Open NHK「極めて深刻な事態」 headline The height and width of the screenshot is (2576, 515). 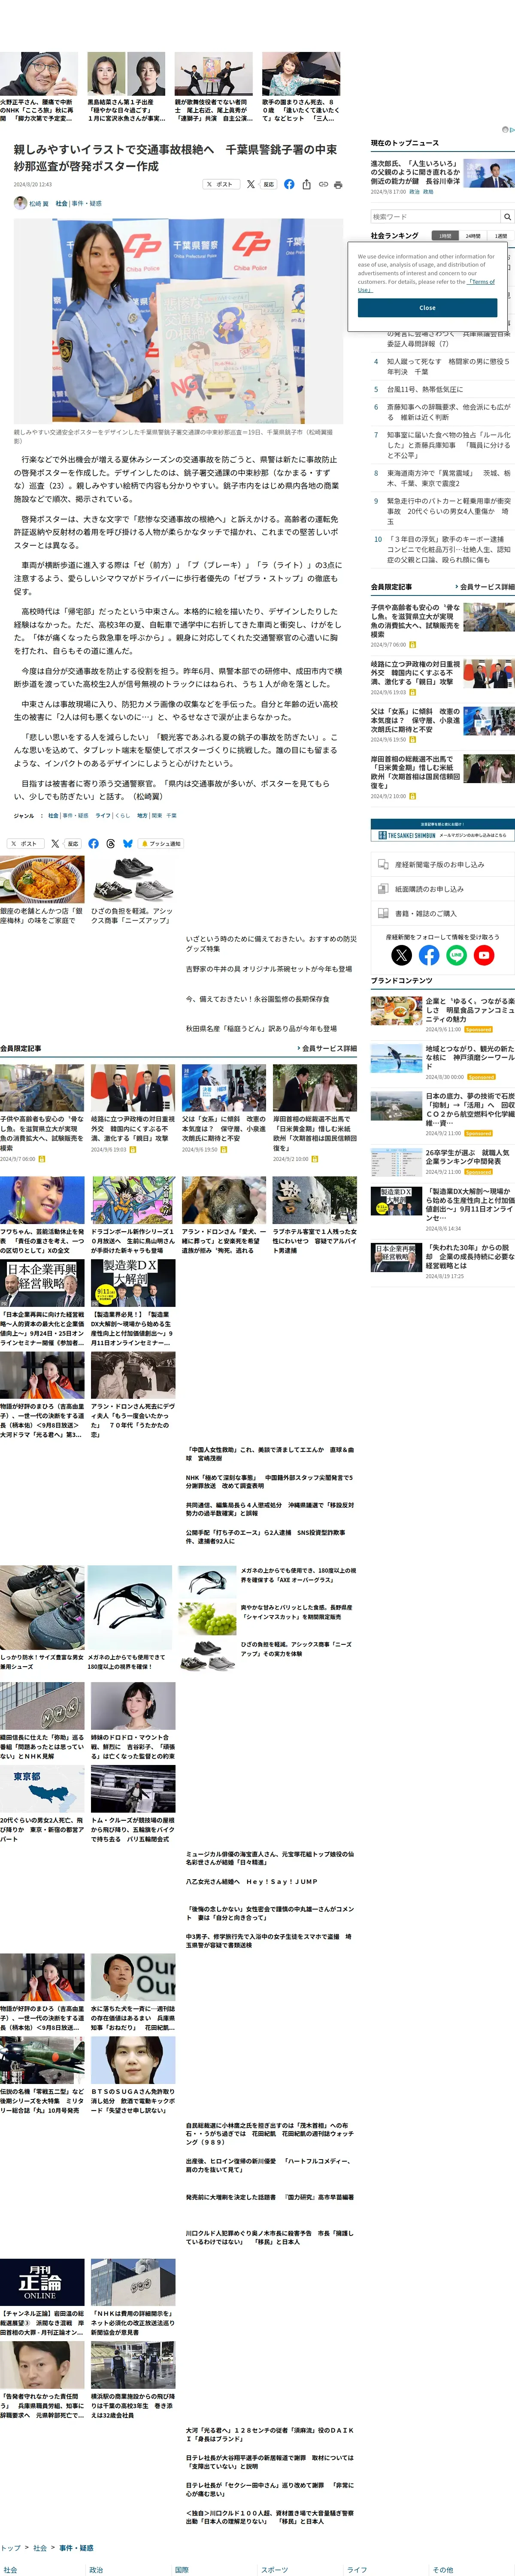[x=269, y=1481]
